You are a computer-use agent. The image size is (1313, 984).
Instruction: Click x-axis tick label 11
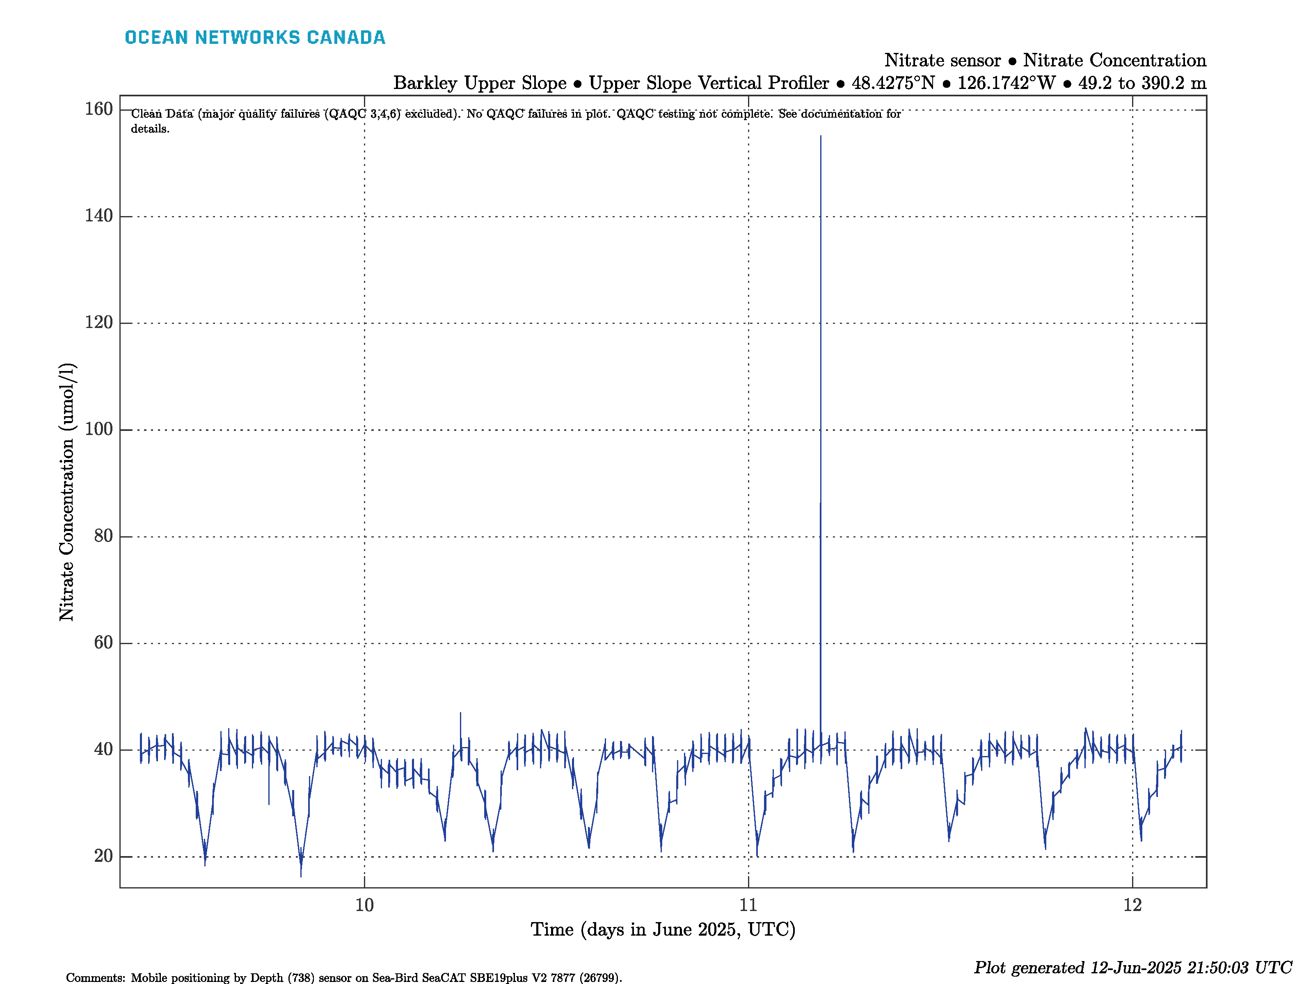(x=748, y=904)
